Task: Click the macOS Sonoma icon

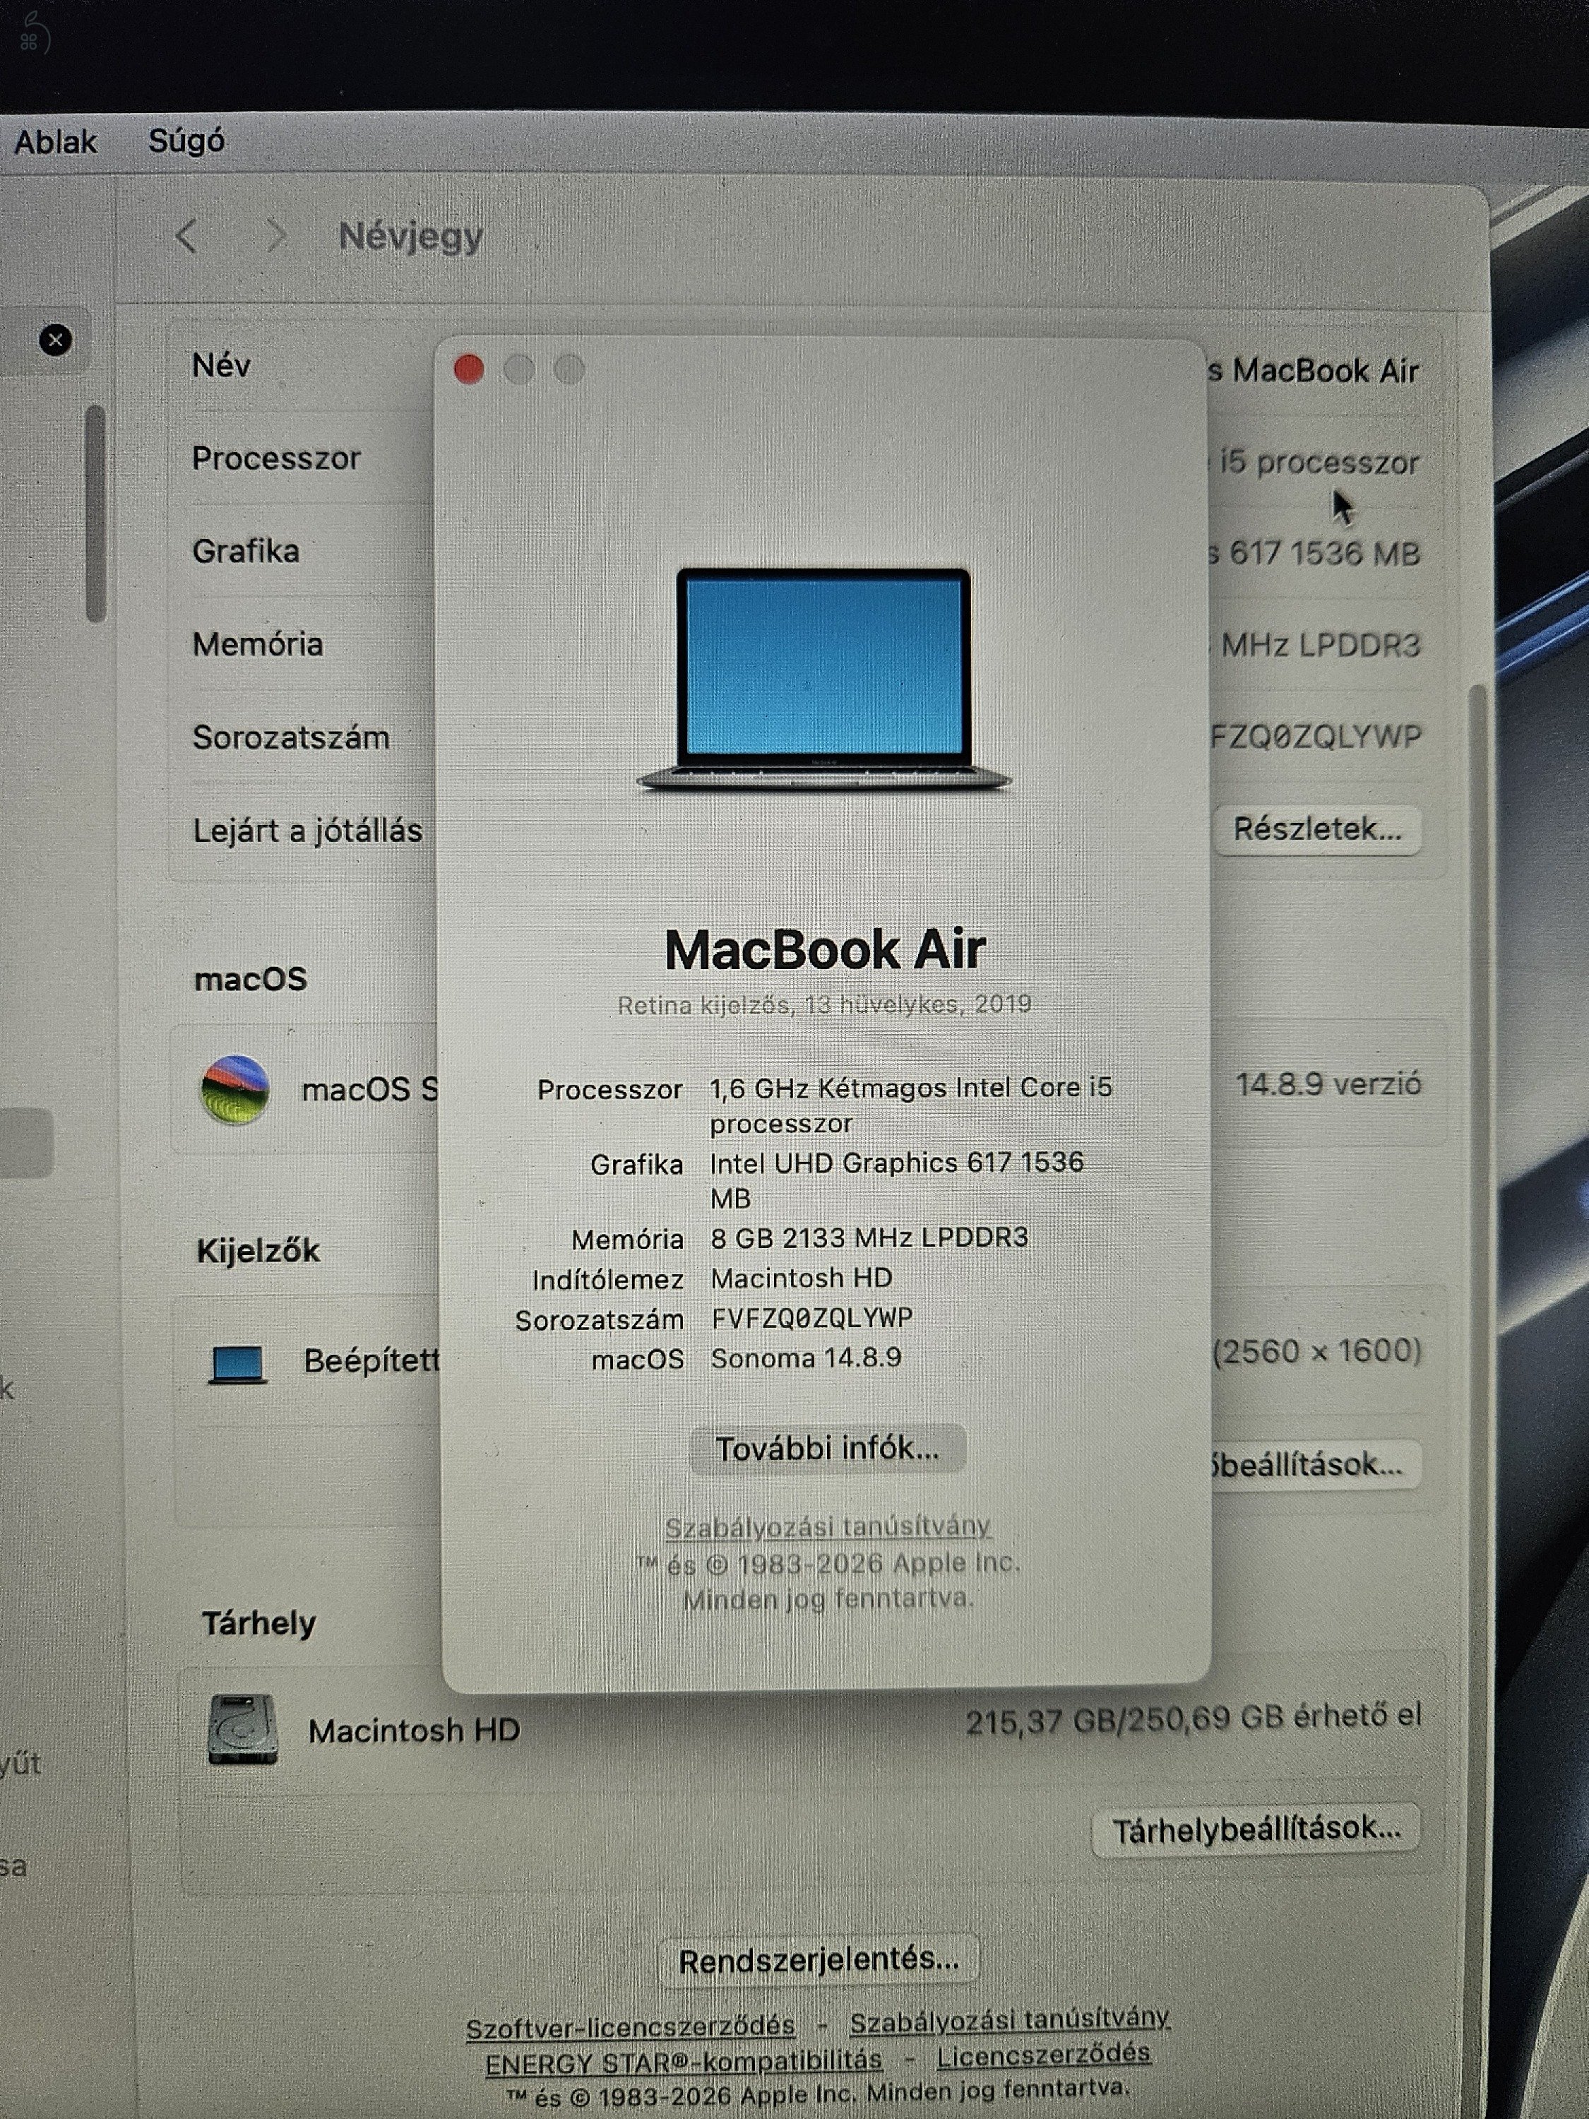Action: coord(234,1089)
